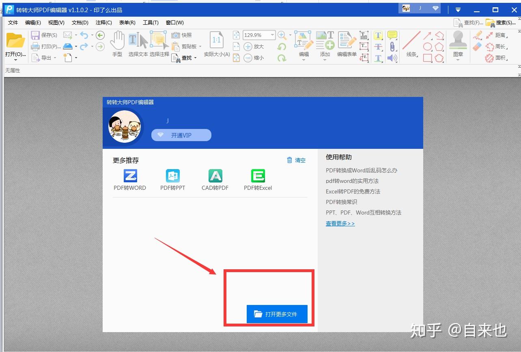Click the 放大 zoom in button

click(254, 47)
